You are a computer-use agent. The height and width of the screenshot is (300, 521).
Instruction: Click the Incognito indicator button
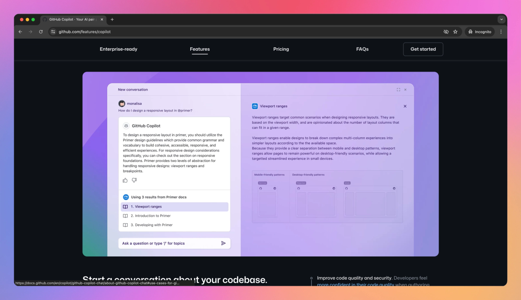[x=480, y=32]
